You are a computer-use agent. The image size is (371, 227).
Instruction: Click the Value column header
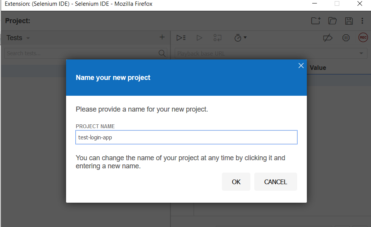click(318, 68)
